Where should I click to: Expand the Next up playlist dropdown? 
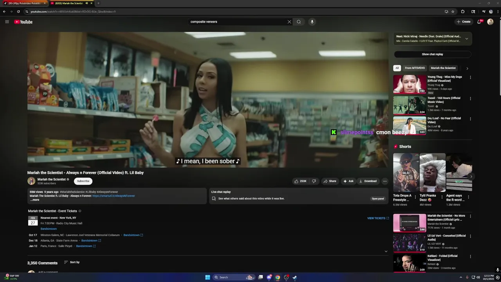[467, 39]
